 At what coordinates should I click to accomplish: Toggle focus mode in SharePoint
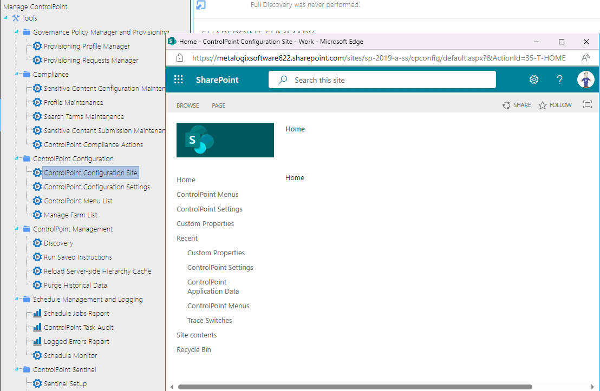coord(587,105)
